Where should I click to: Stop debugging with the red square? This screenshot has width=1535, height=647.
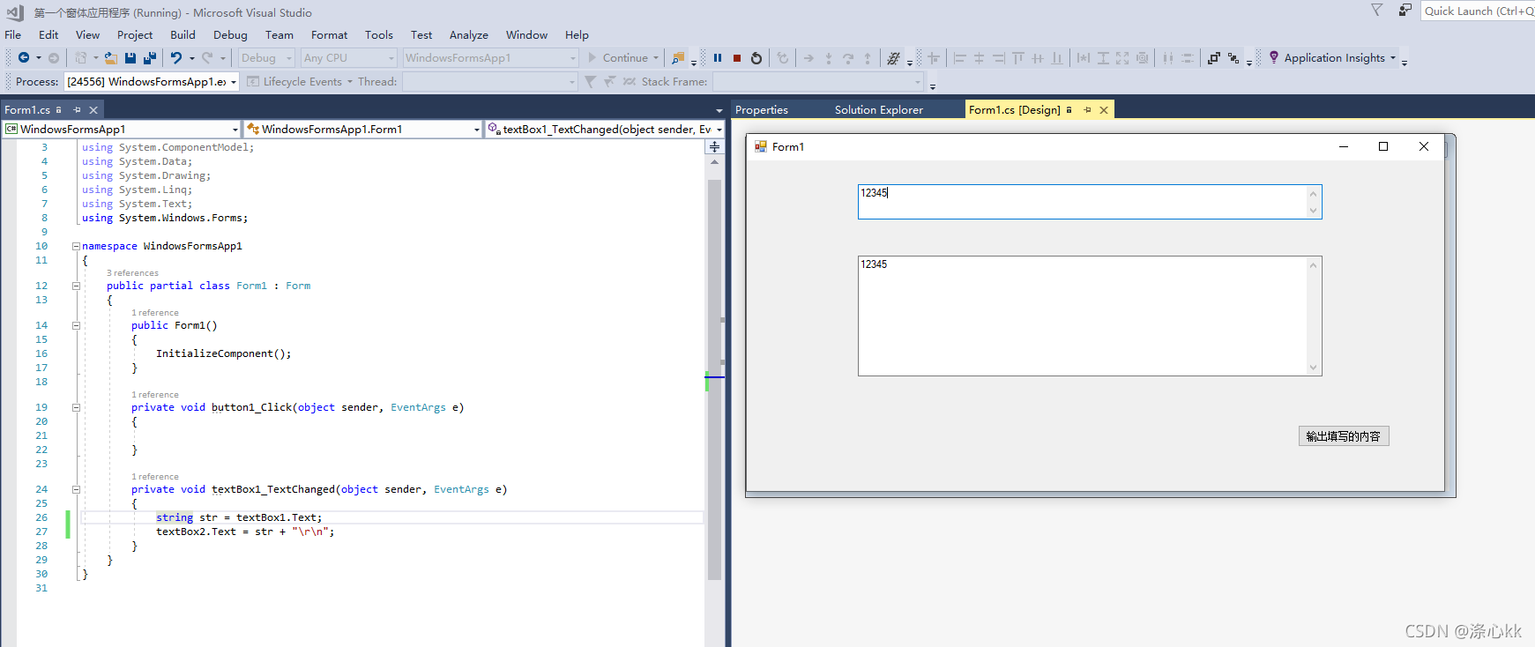[x=737, y=58]
